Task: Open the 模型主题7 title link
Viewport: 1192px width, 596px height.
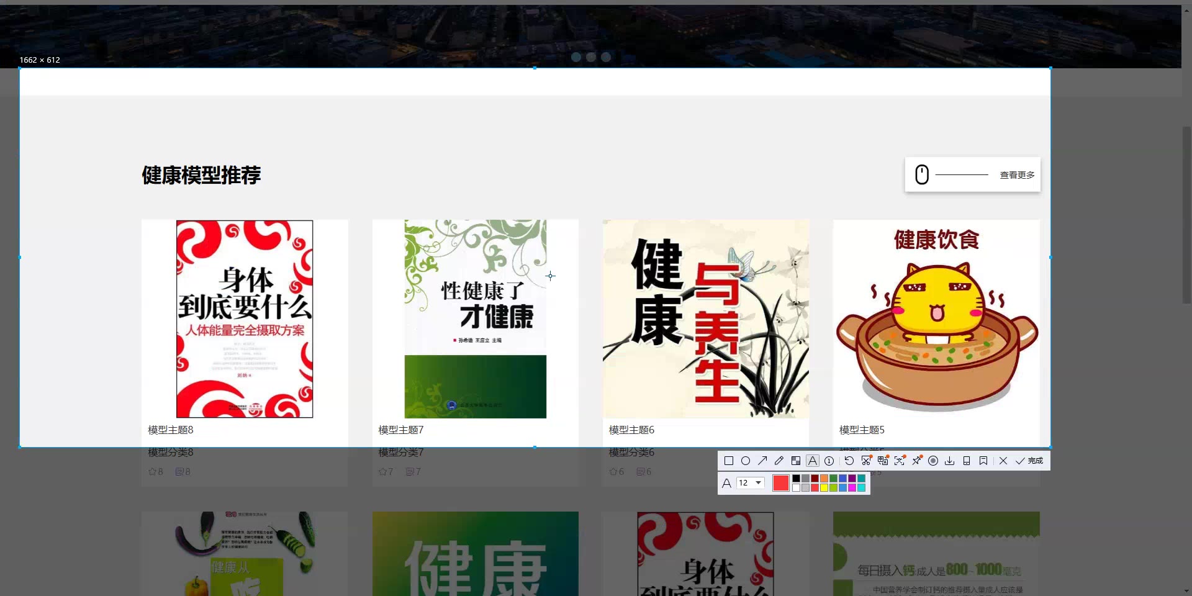Action: pos(401,430)
